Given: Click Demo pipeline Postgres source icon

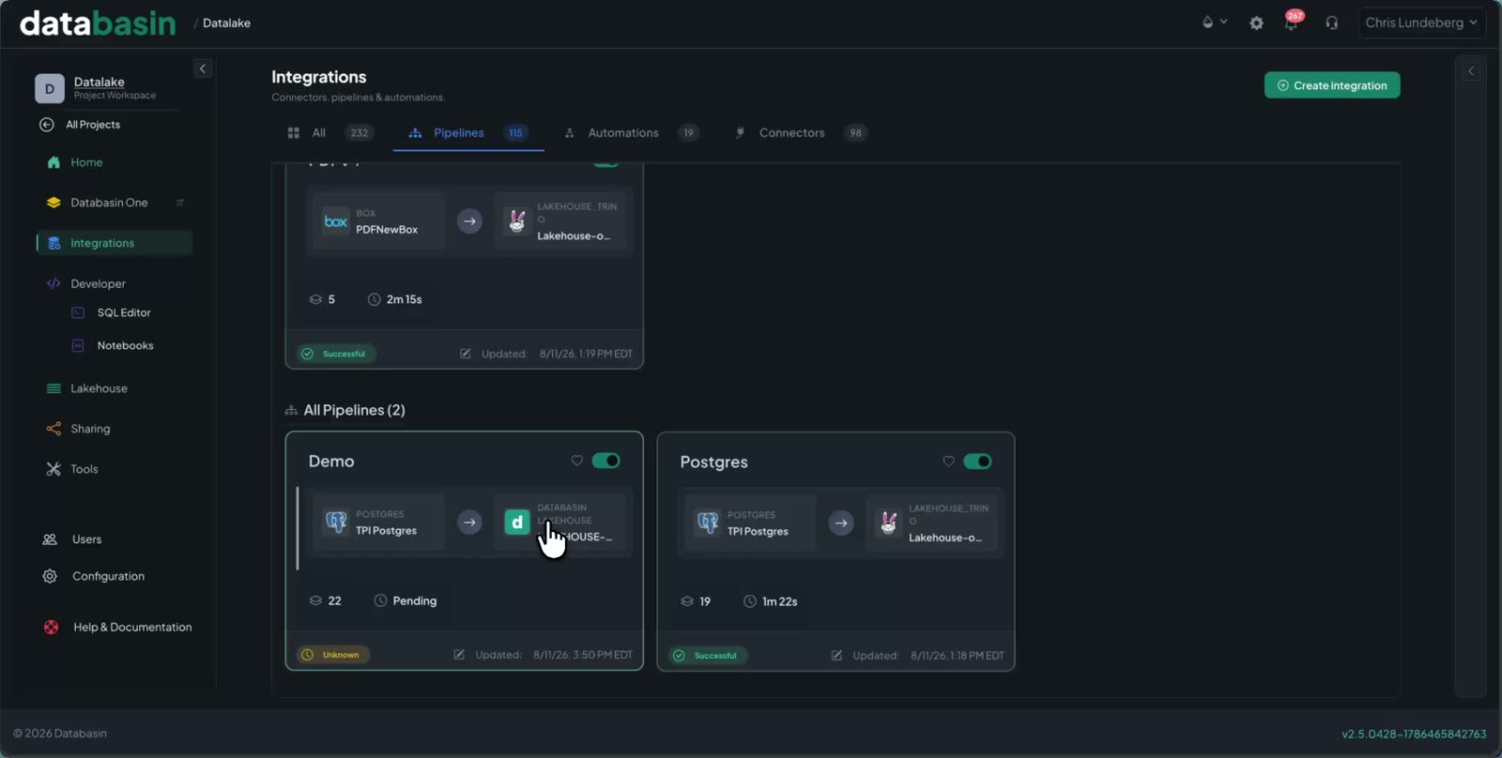Looking at the screenshot, I should (336, 523).
